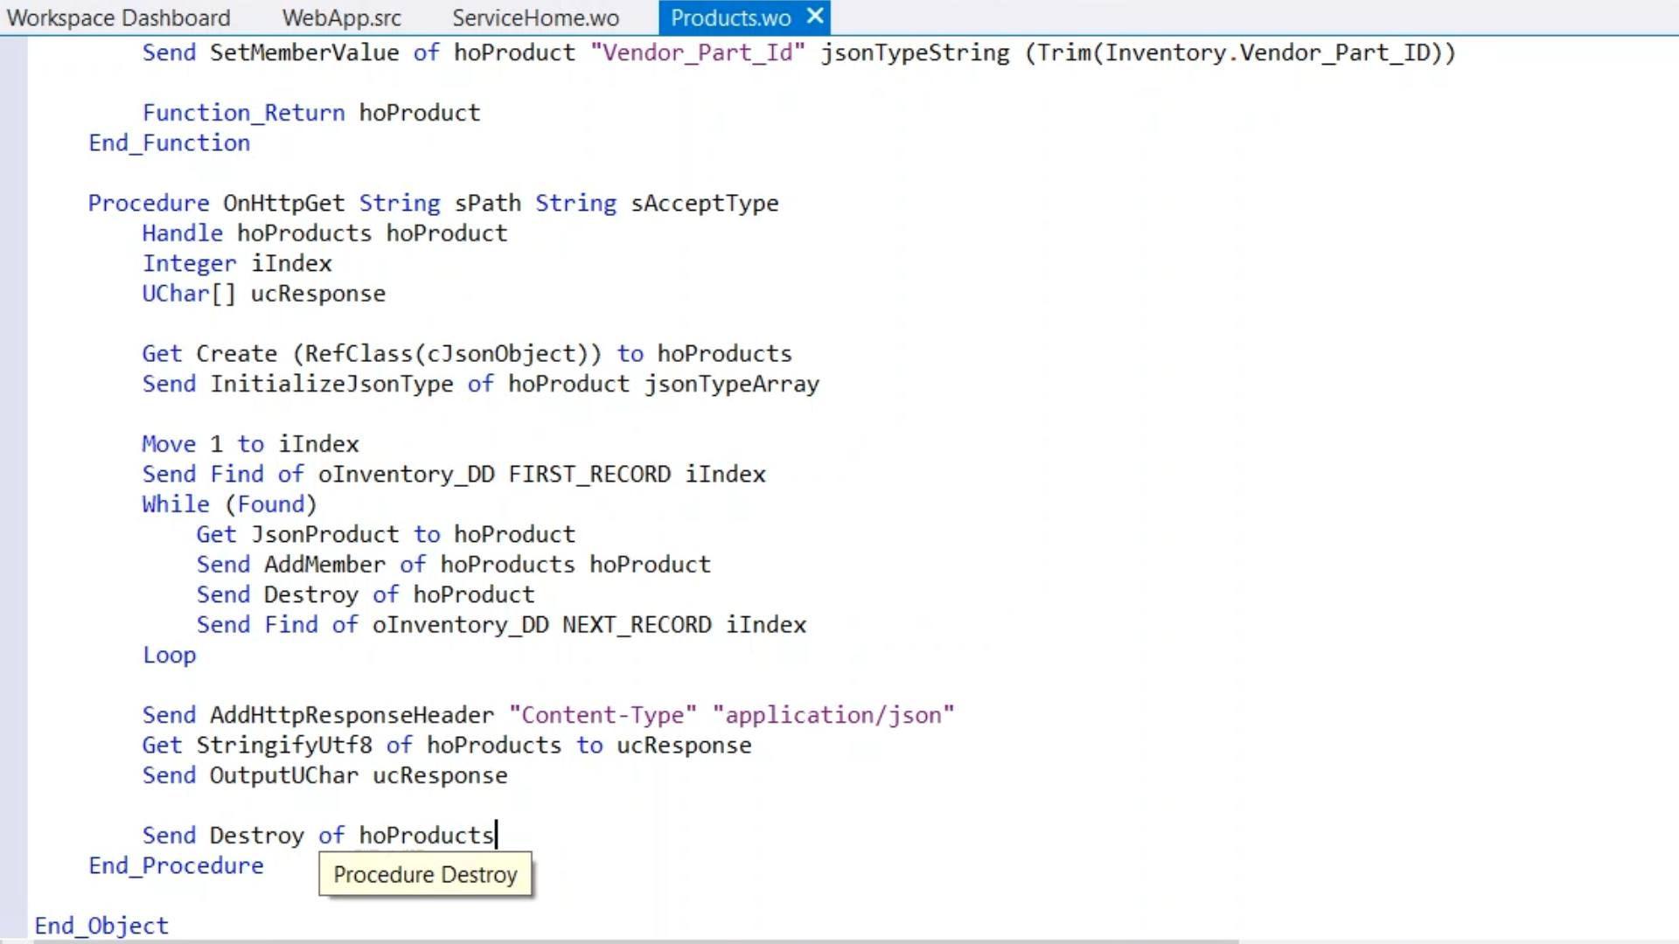Click on NEXT_RECORD in Find line

(x=637, y=625)
